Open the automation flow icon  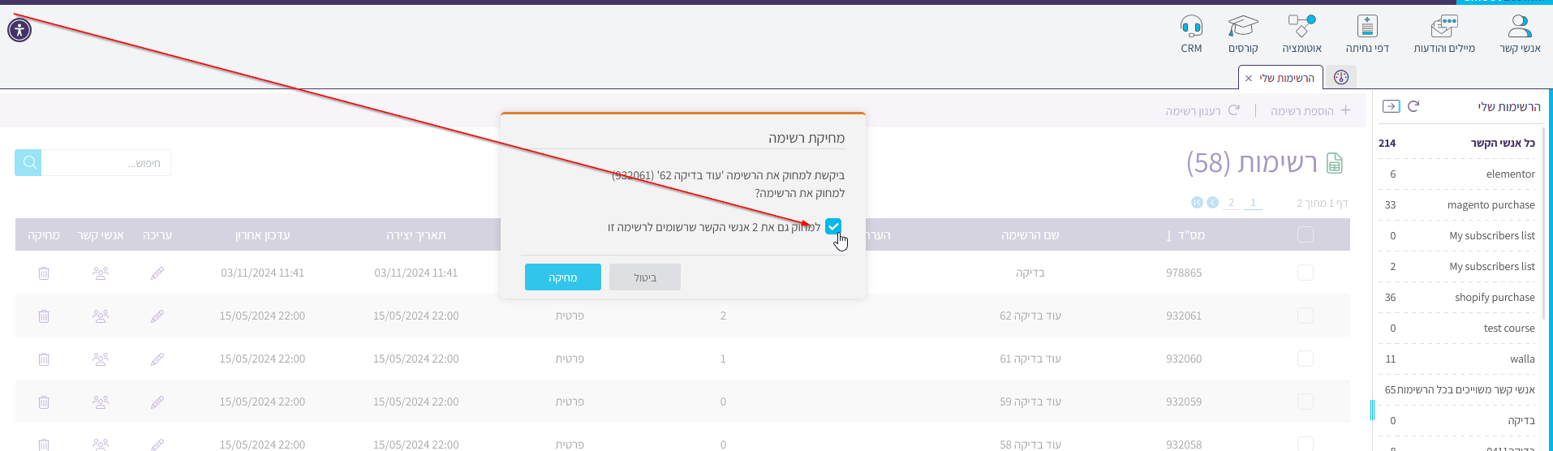[x=1301, y=27]
